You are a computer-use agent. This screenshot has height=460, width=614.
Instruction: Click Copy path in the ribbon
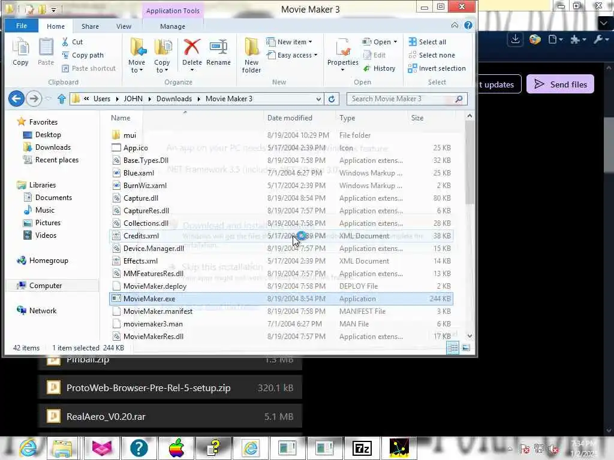[83, 55]
